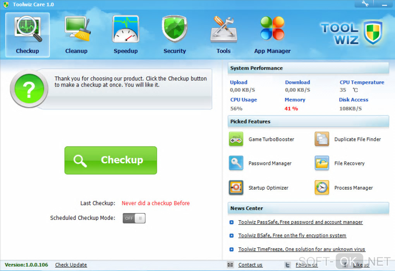Click Follow us link
395x271 pixels.
click(x=306, y=265)
